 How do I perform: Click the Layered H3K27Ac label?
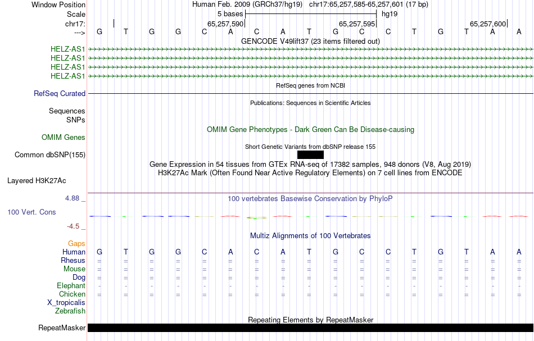37,181
